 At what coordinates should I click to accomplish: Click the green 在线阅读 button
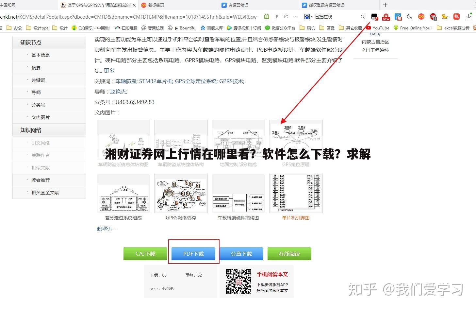click(289, 254)
